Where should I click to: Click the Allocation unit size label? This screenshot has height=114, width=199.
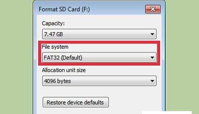coord(64,70)
